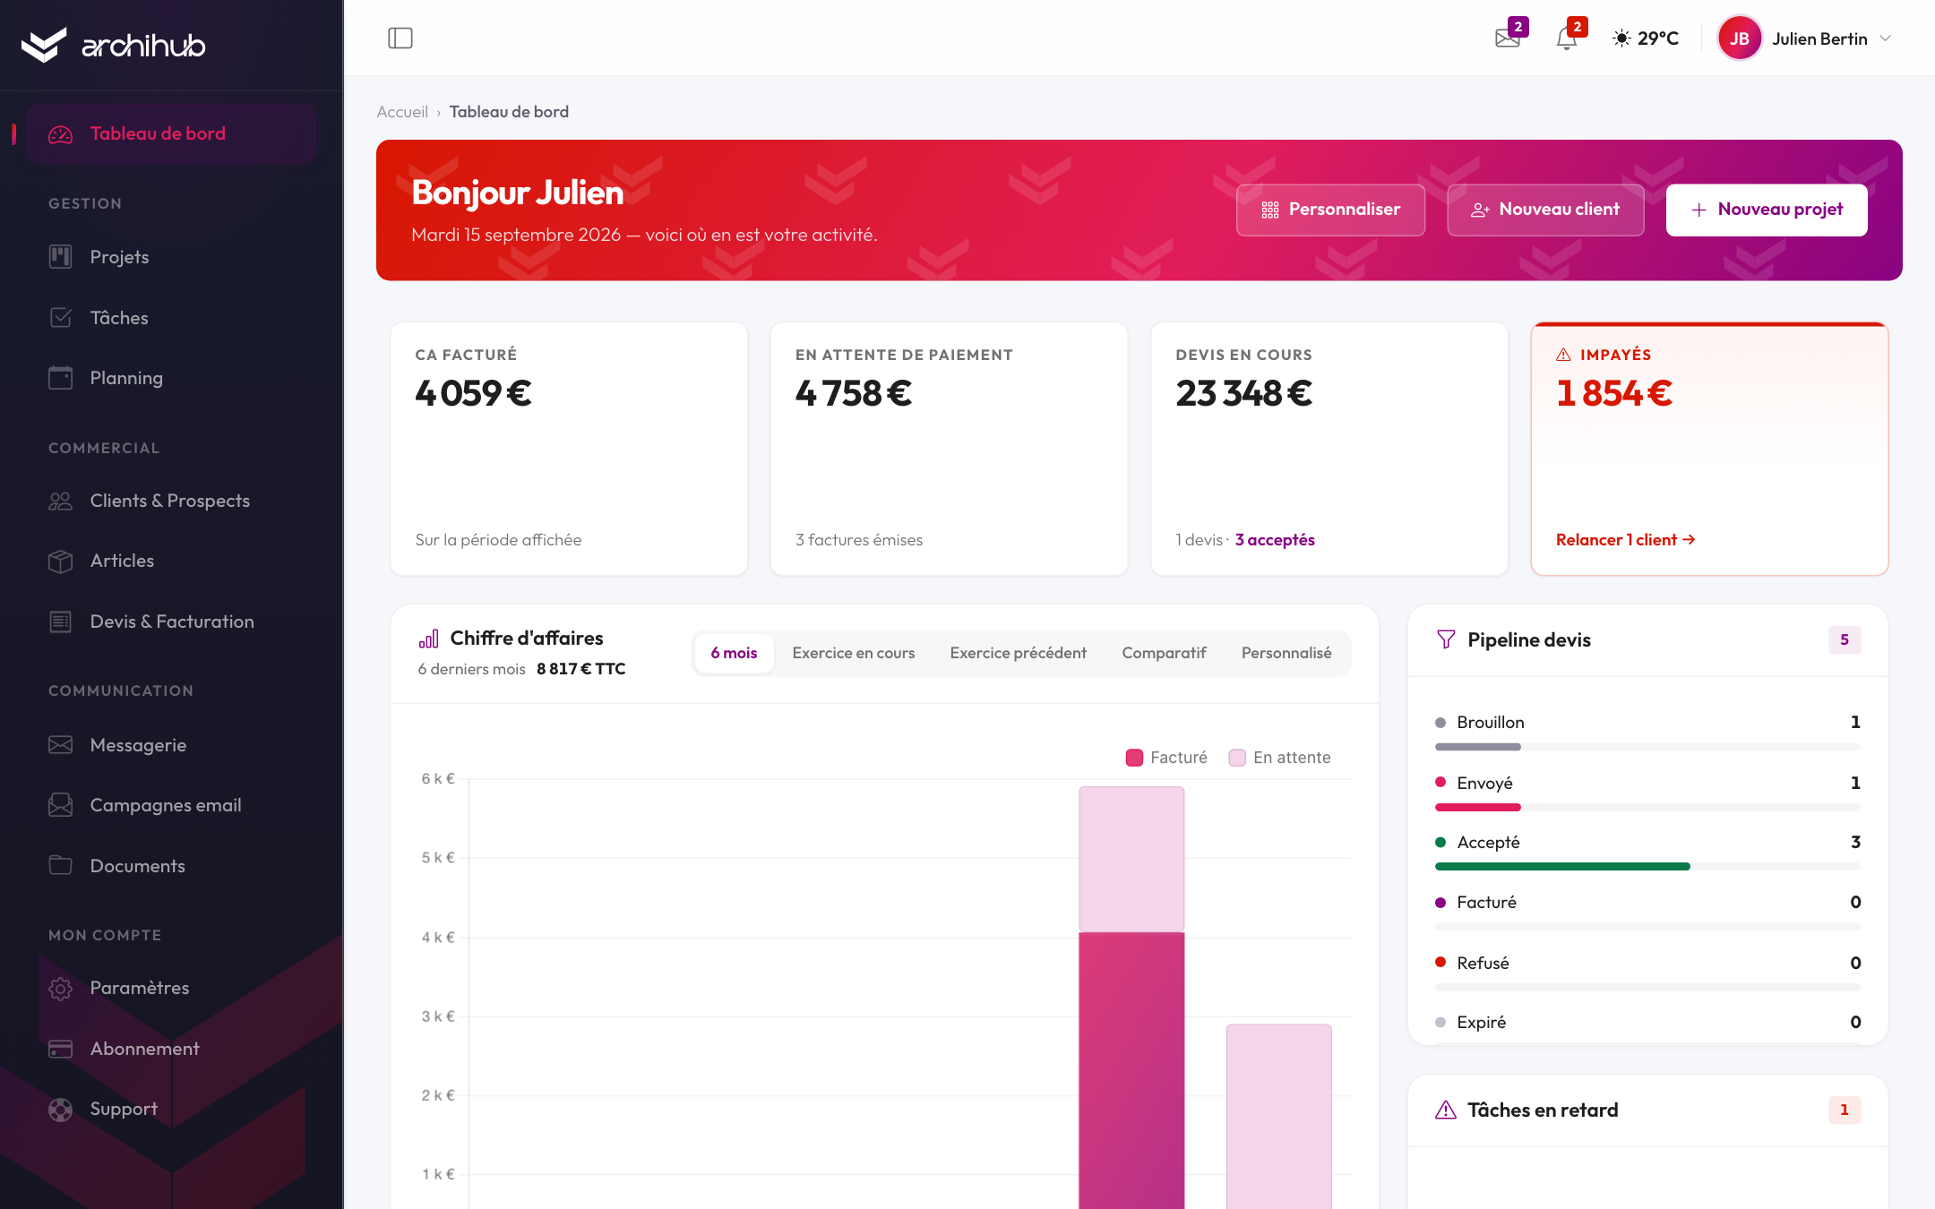Click the 8 817 € TTC total
Screen dimensions: 1935x1209
tap(580, 669)
